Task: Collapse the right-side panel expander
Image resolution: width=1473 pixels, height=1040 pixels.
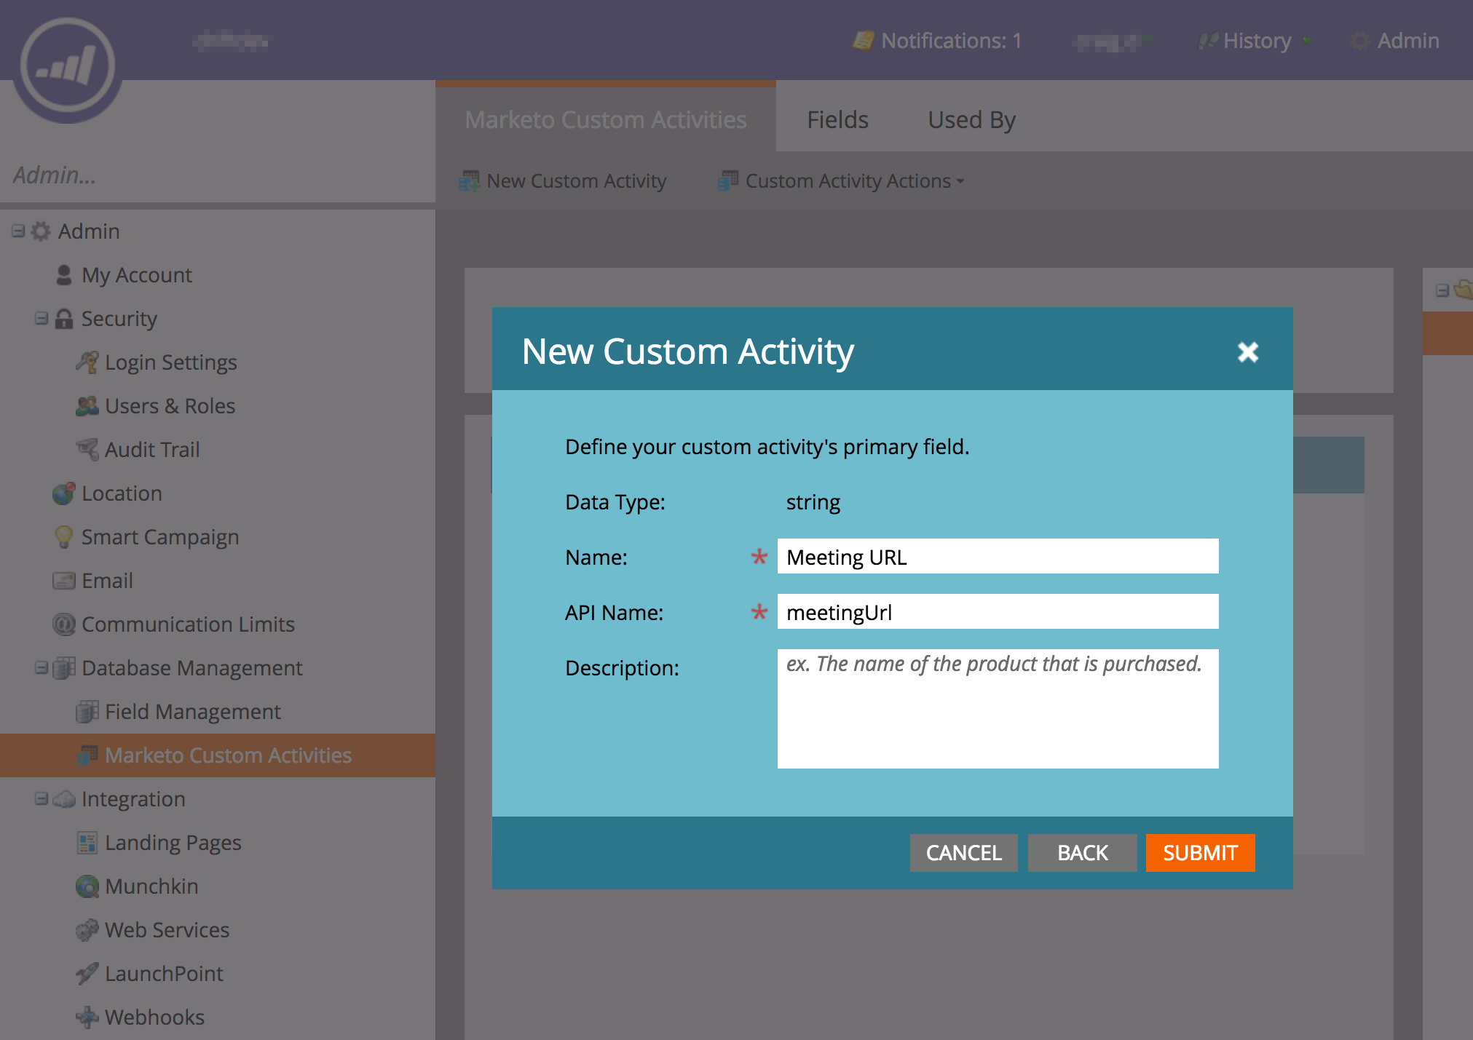Action: (x=1442, y=290)
